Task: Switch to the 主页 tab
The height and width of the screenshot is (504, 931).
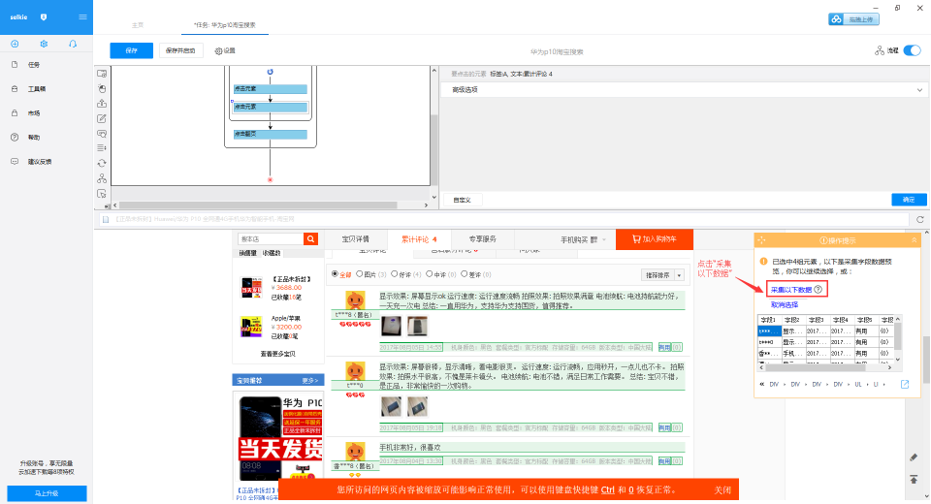Action: [138, 25]
